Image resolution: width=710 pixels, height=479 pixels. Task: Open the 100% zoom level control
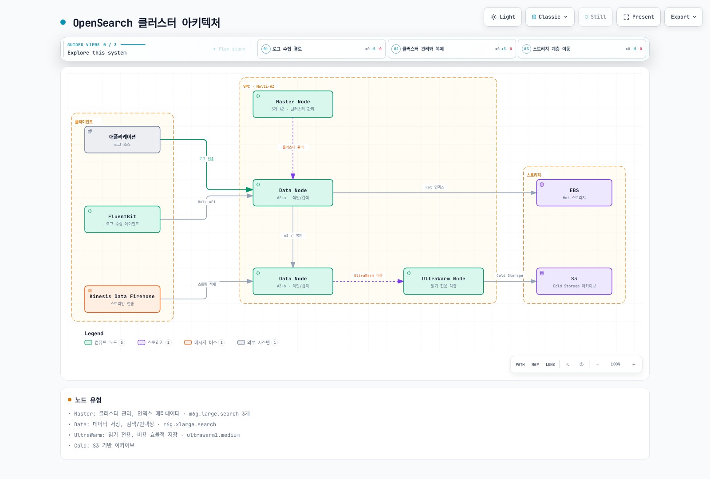pyautogui.click(x=615, y=365)
